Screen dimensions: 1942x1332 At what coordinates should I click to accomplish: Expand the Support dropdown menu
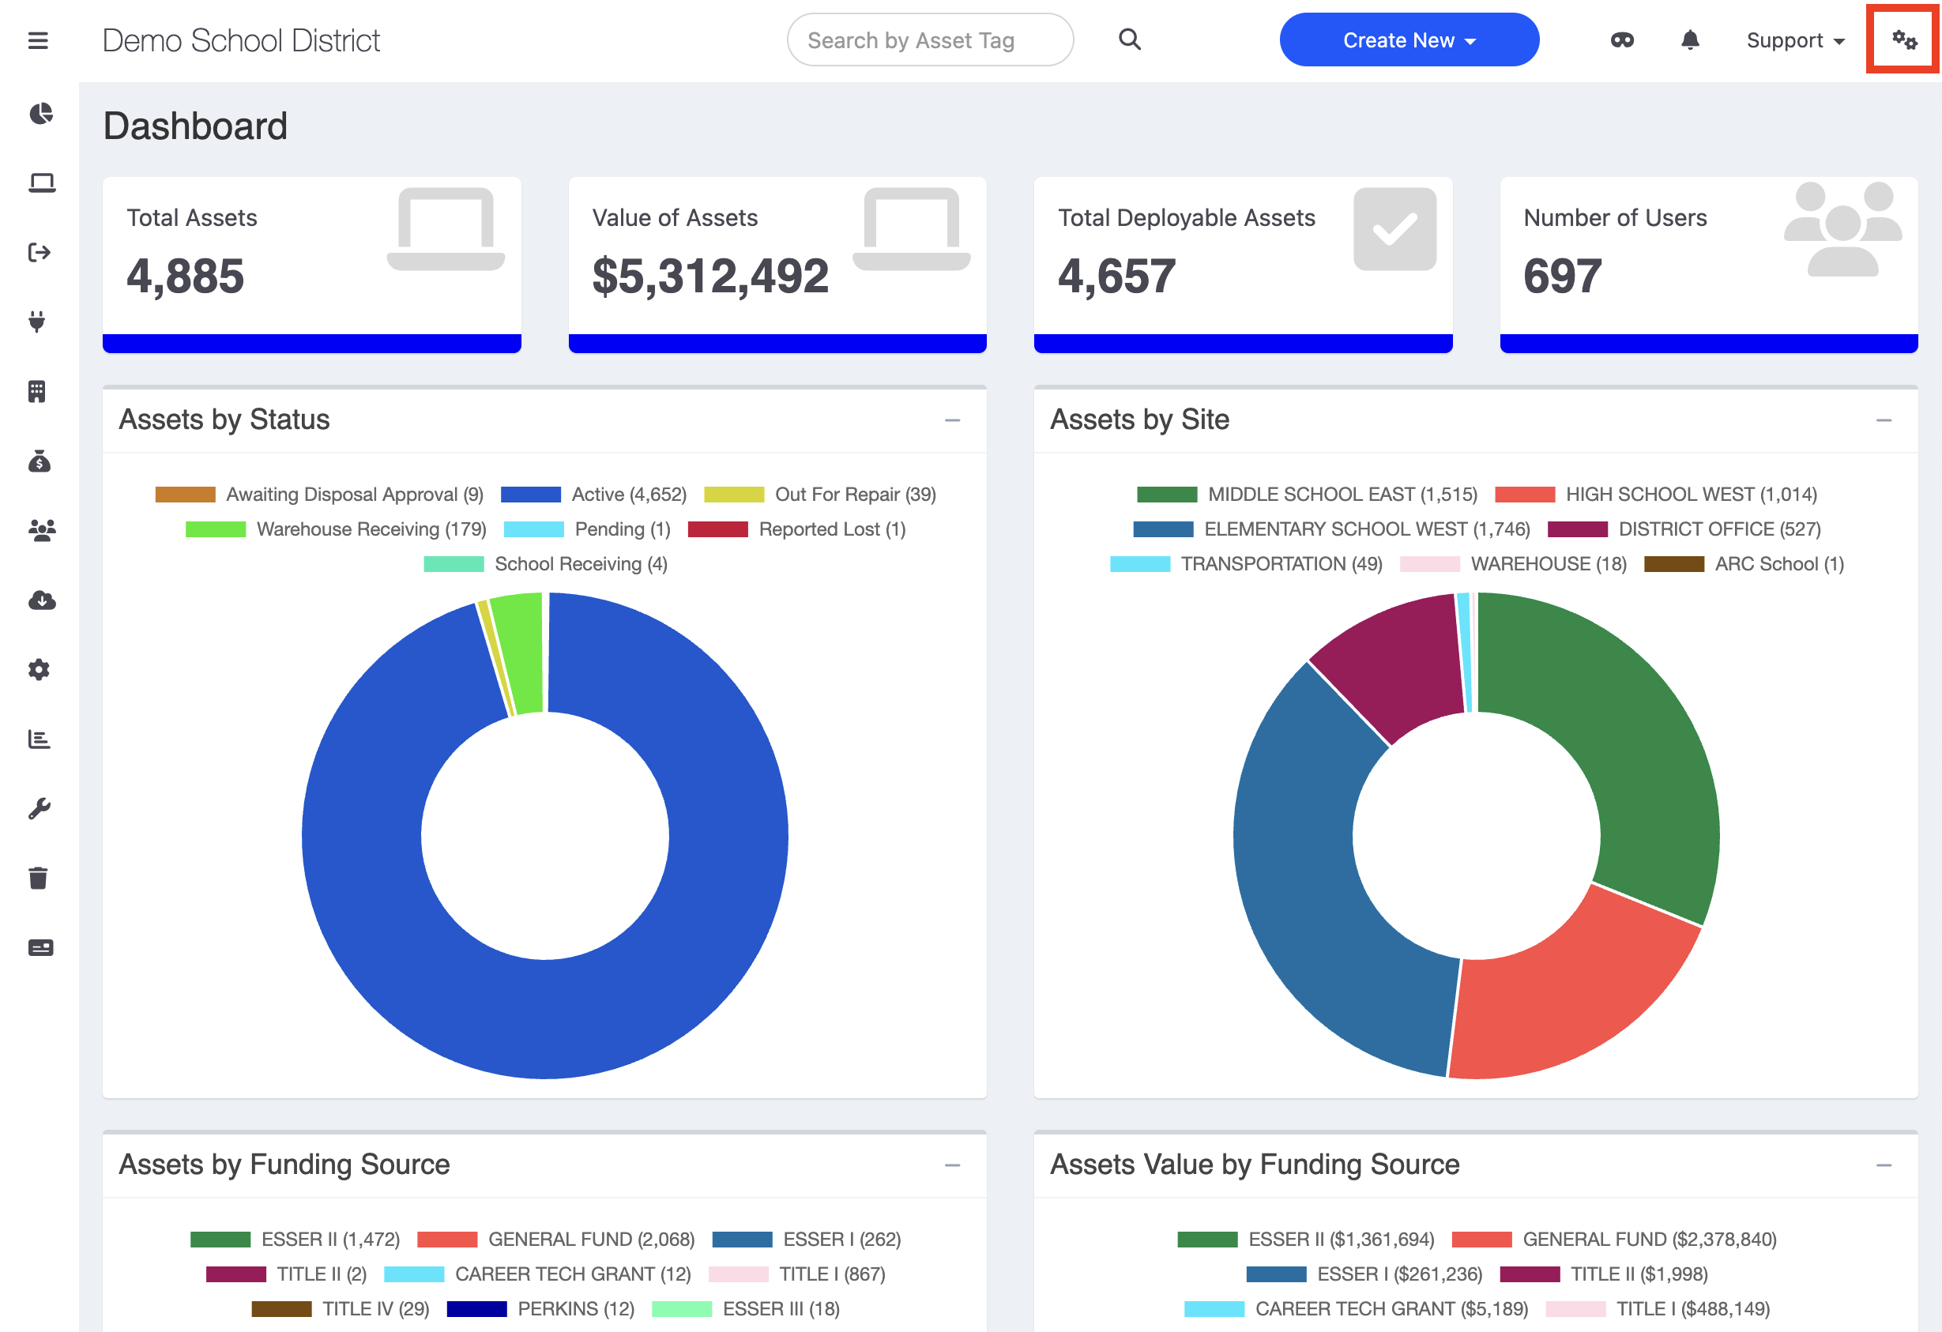[x=1794, y=40]
